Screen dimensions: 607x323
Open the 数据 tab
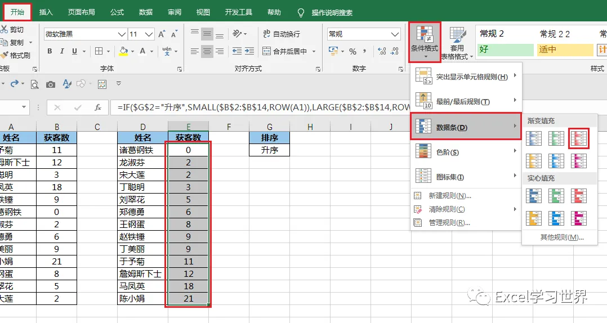[145, 12]
